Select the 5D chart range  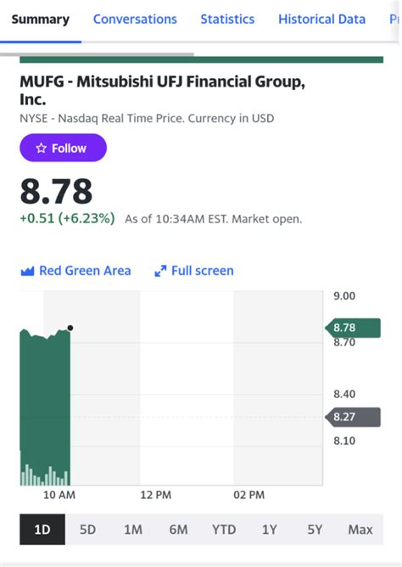(x=87, y=530)
